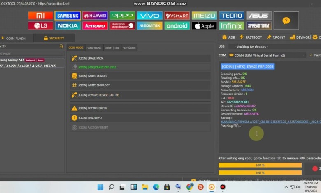
Task: Switch to the FUNCTIONS tab
Action: 94,48
